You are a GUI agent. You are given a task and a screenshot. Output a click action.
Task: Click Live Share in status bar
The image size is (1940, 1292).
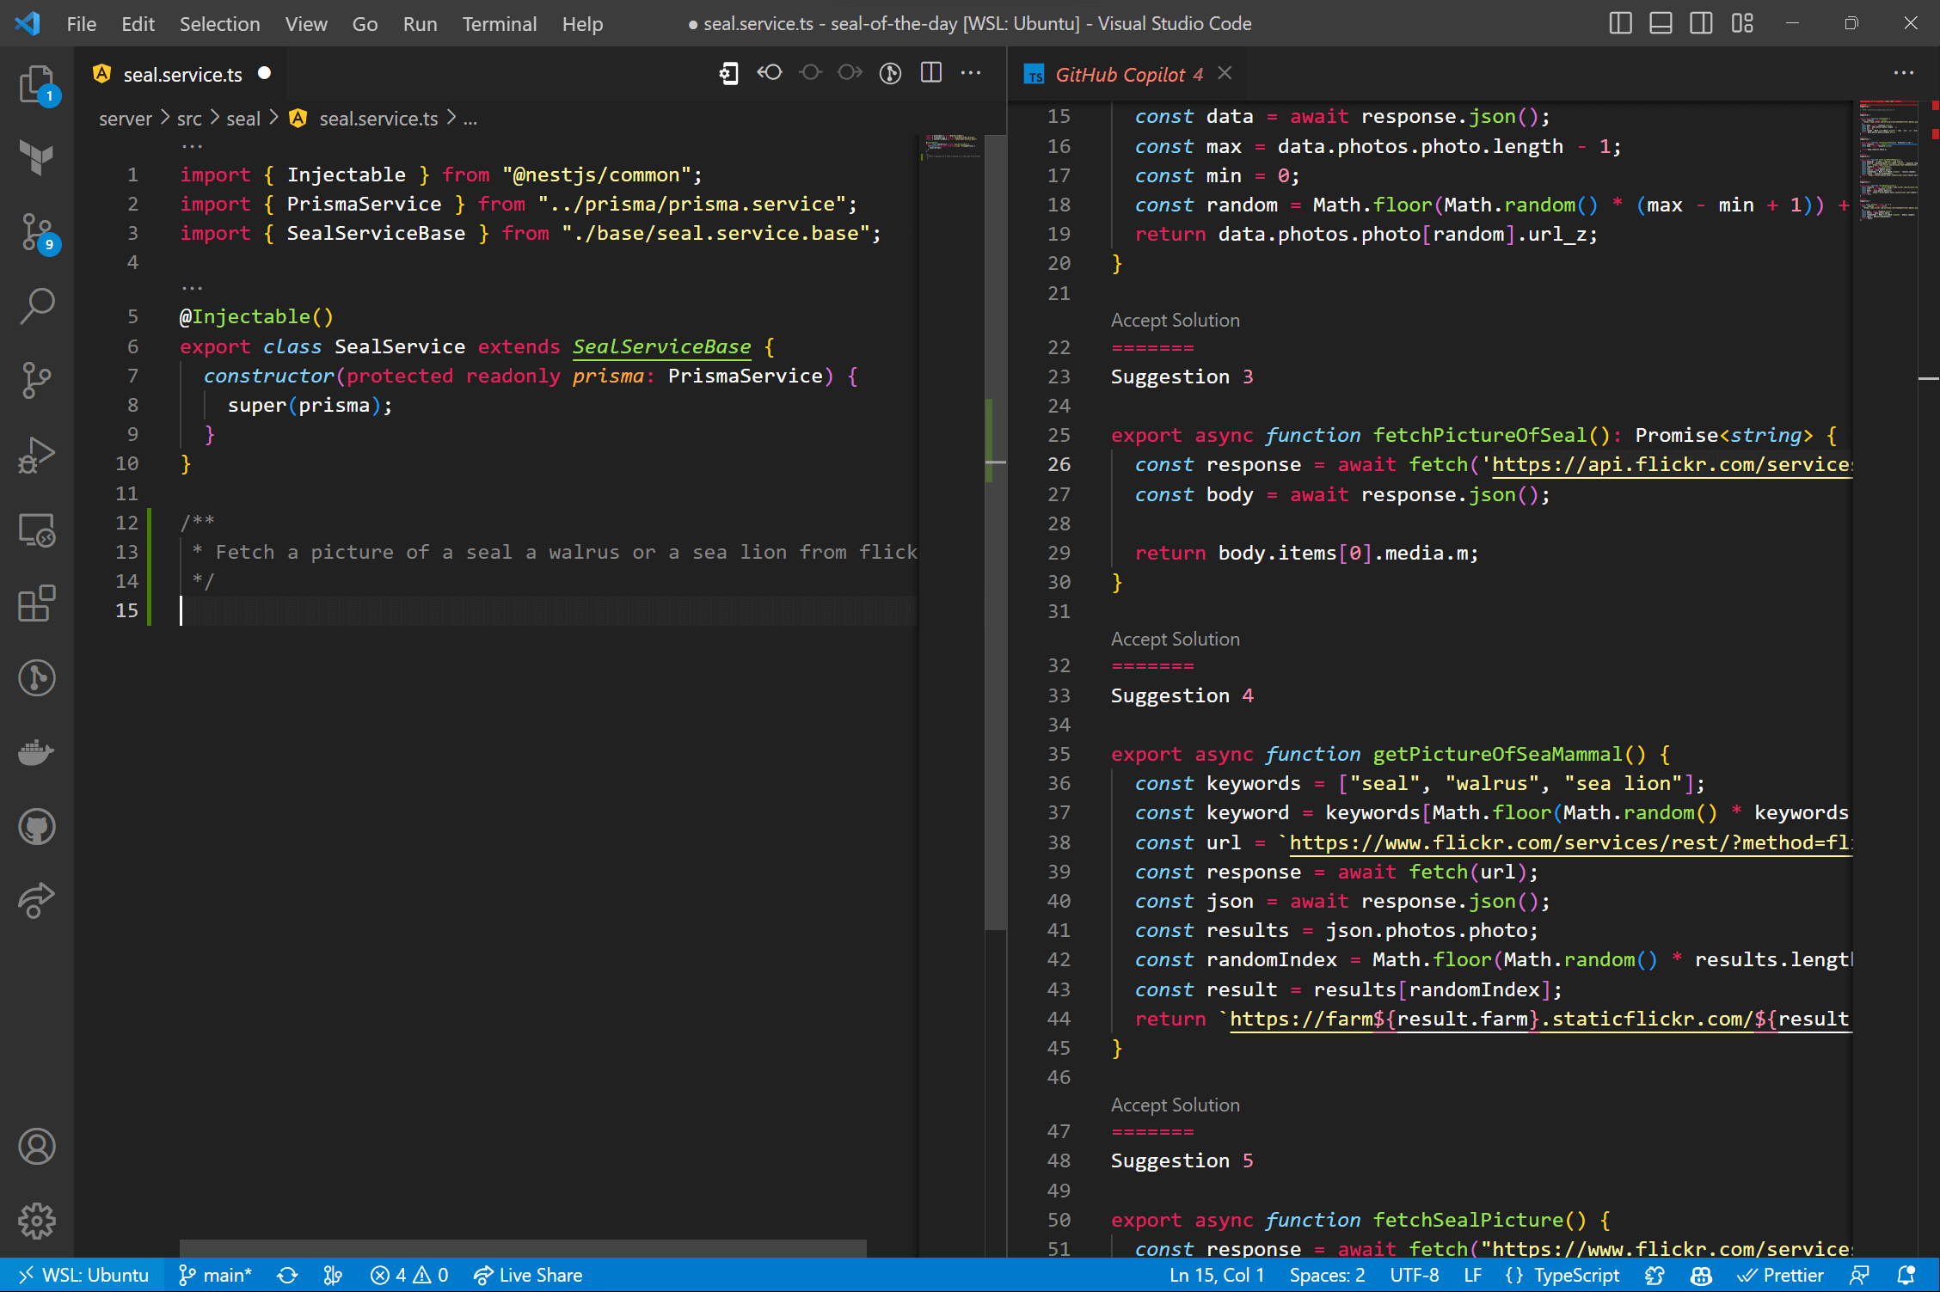[x=528, y=1276]
